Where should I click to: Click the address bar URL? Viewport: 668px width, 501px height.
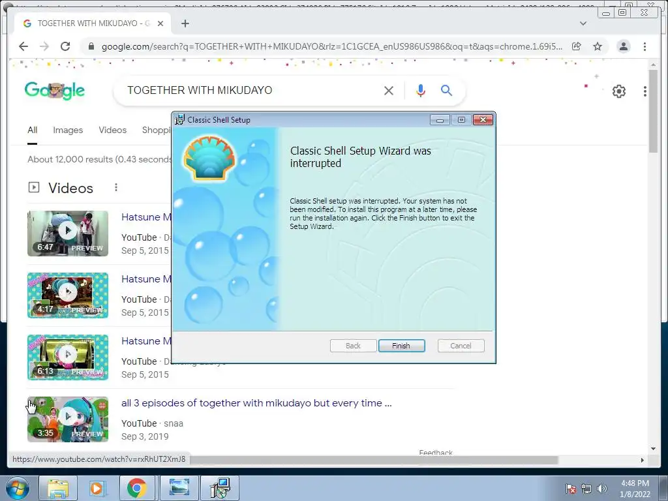tap(331, 46)
